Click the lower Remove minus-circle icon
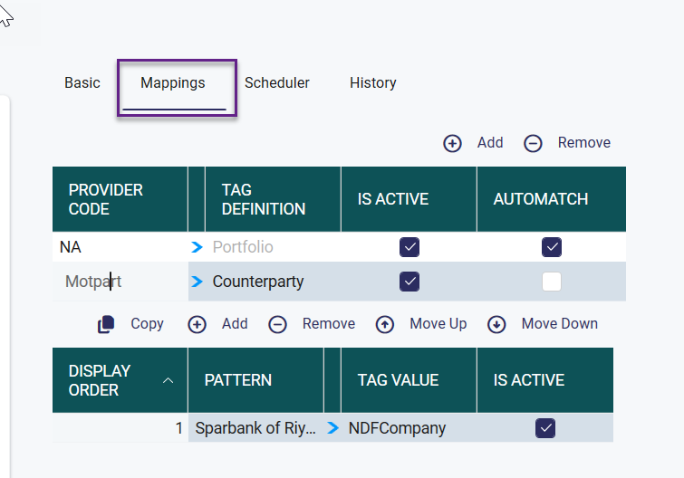Viewport: 684px width, 478px height. [278, 324]
